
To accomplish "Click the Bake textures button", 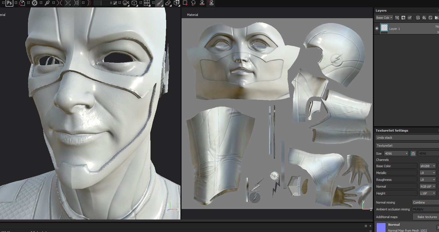I will (426, 217).
